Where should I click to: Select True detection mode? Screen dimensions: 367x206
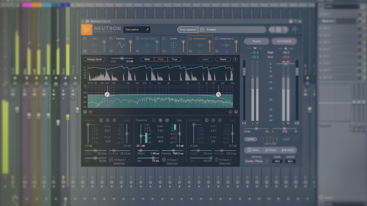pos(174,59)
